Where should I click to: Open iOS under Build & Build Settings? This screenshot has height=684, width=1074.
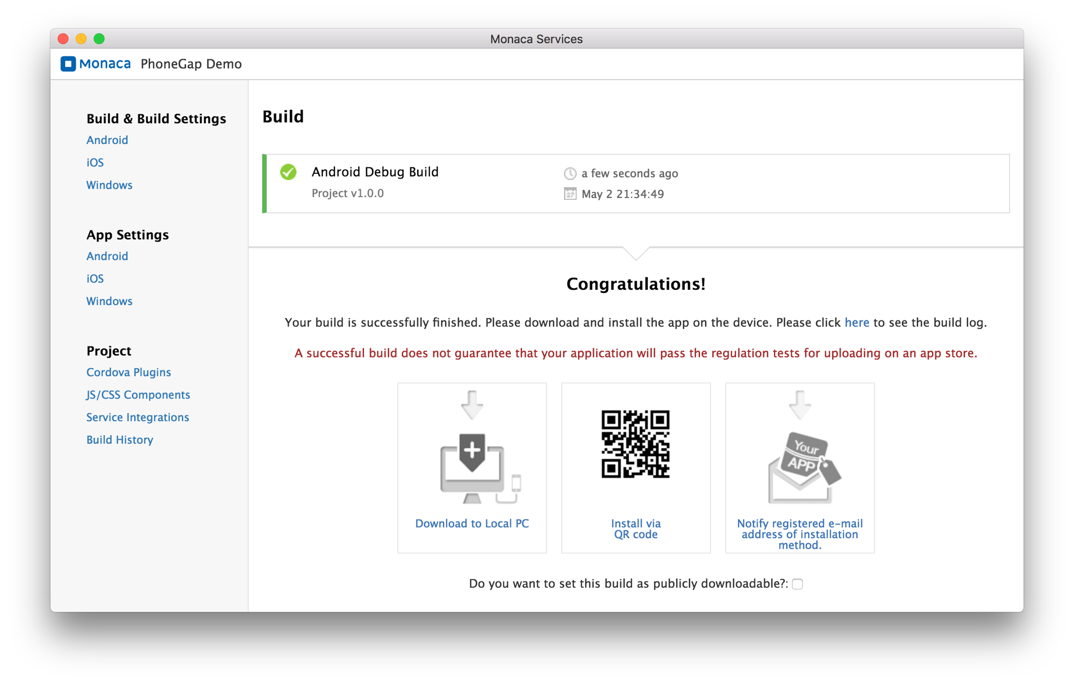pyautogui.click(x=95, y=163)
